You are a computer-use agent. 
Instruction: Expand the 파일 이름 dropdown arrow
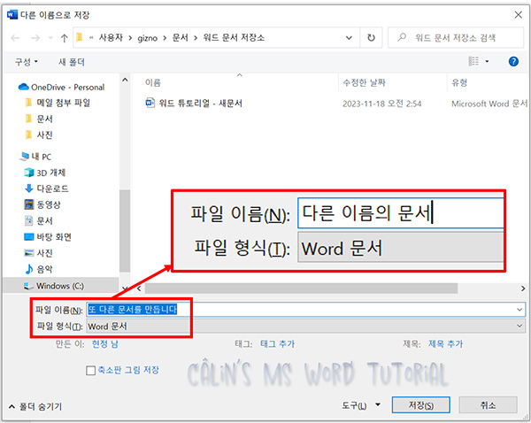tap(519, 310)
